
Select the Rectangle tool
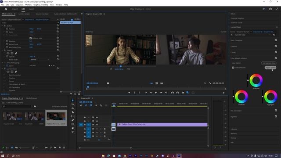point(72,124)
